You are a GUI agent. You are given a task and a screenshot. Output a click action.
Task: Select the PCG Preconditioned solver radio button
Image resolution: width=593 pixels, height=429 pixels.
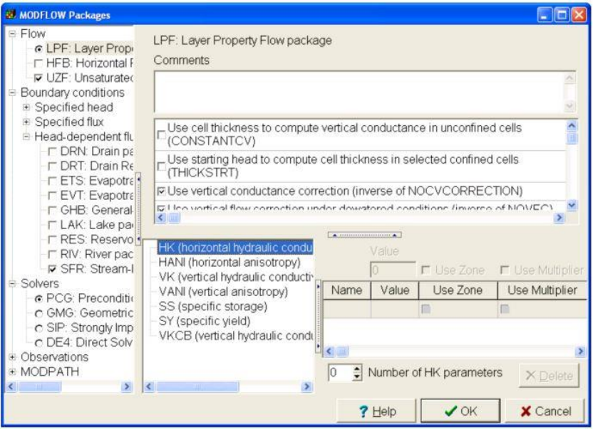click(x=38, y=299)
